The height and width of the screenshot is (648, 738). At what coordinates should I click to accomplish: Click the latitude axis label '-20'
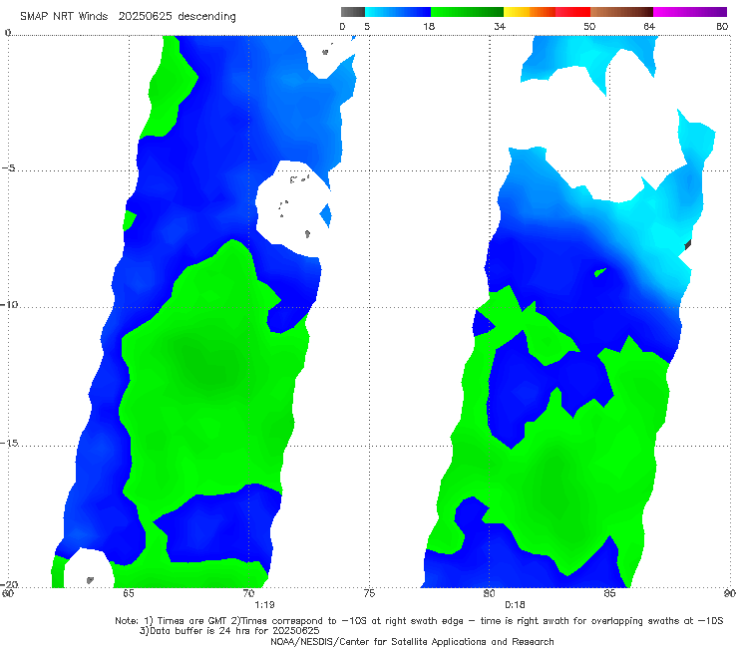[9, 584]
